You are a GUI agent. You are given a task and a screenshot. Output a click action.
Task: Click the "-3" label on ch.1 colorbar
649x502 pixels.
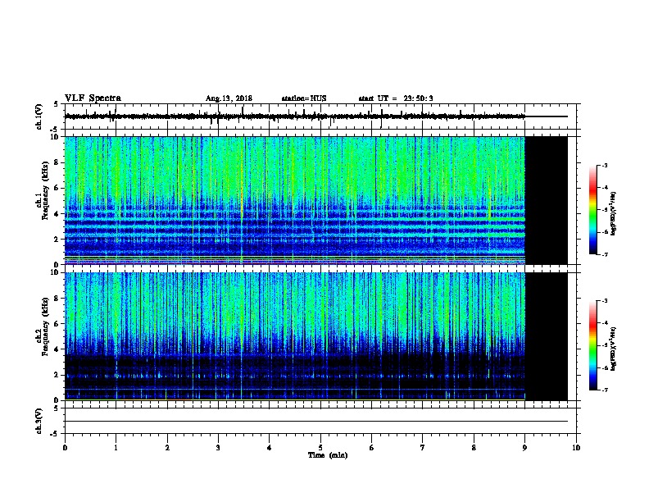point(604,165)
